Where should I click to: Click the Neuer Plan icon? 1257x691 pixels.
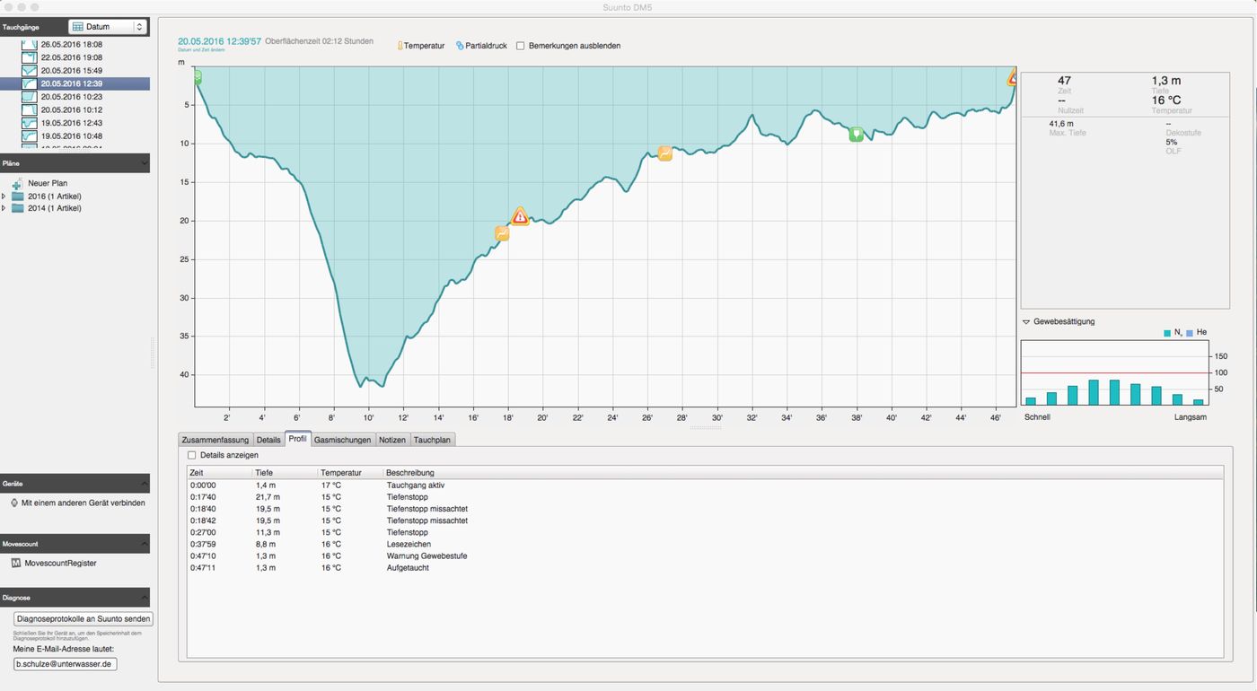(18, 183)
